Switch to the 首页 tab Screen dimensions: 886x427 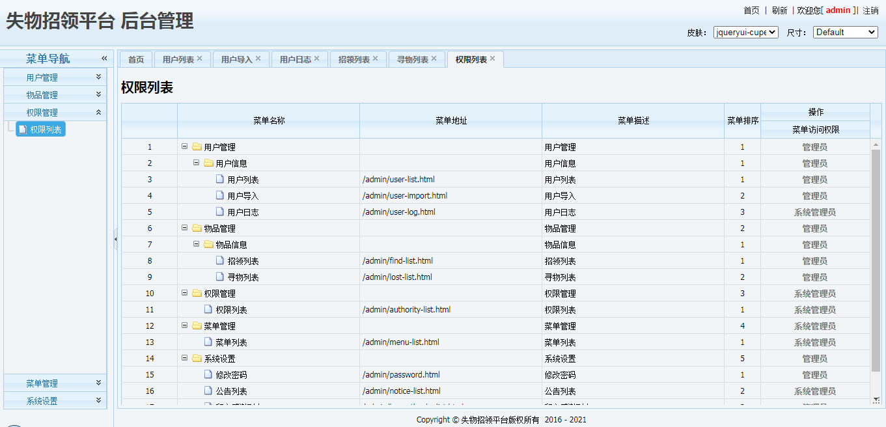pyautogui.click(x=136, y=59)
